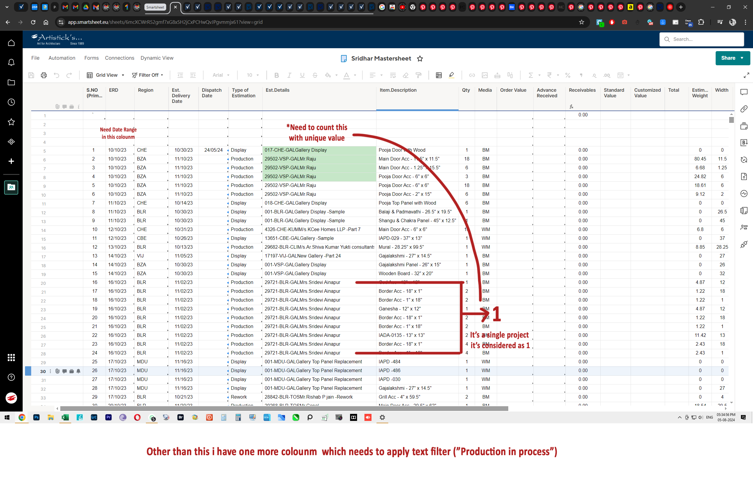Toggle Highlight changes icon
This screenshot has width=753, height=480.
(452, 75)
